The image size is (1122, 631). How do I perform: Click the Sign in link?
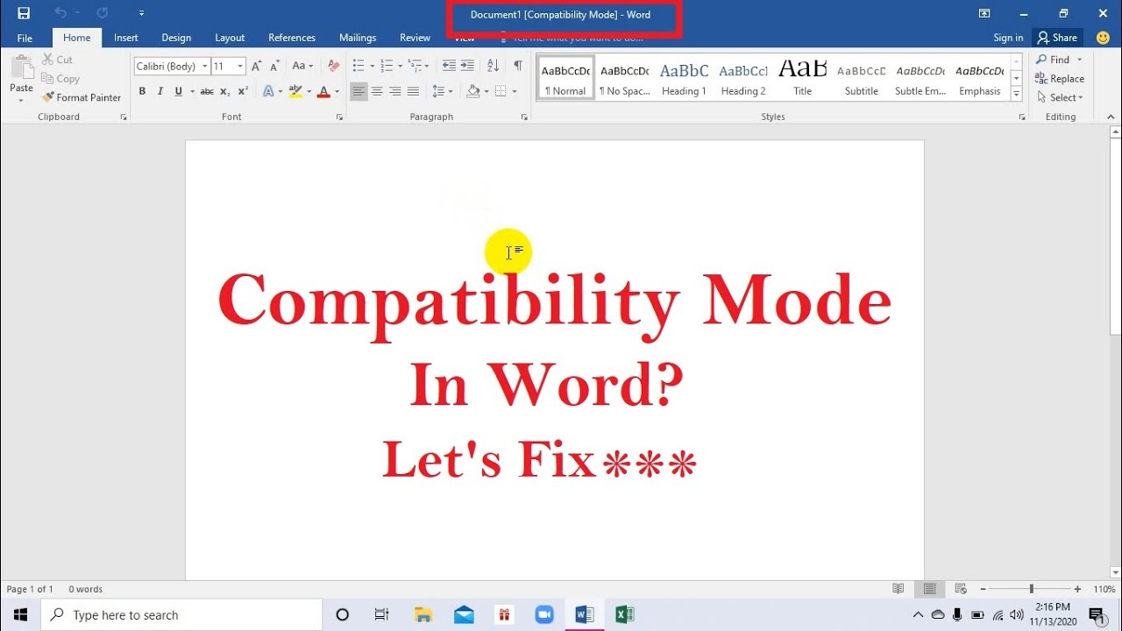1008,38
